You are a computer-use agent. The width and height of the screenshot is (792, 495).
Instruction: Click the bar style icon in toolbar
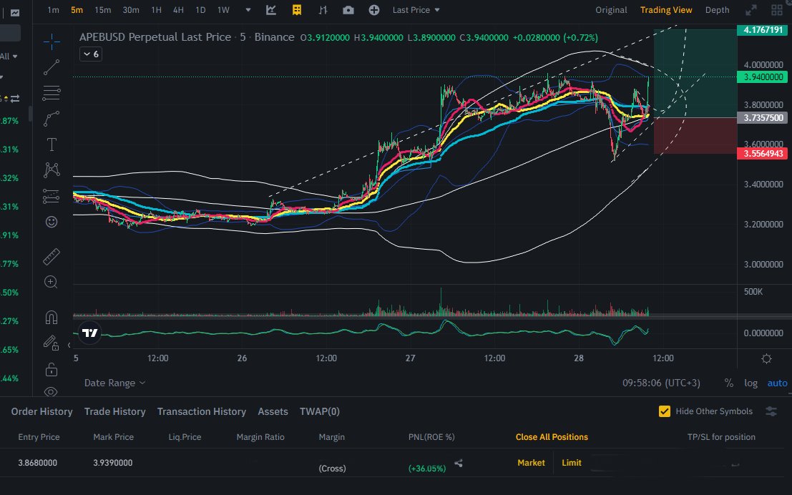point(323,10)
